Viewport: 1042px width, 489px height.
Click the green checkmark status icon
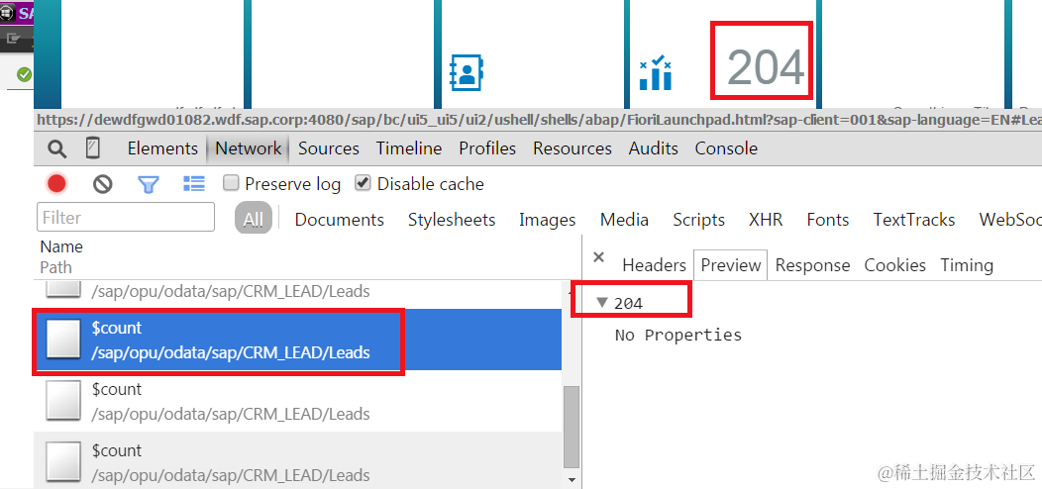(24, 74)
